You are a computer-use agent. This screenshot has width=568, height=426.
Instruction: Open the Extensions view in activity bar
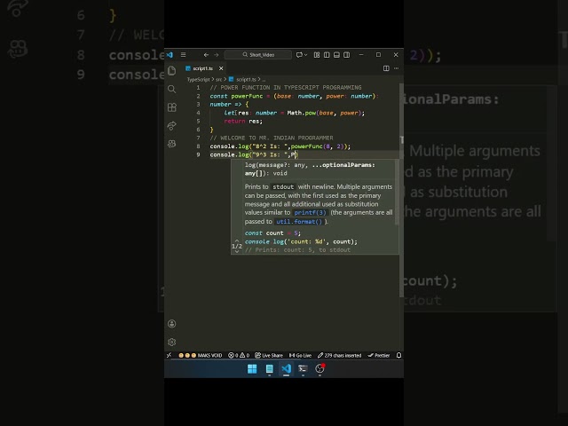171,107
